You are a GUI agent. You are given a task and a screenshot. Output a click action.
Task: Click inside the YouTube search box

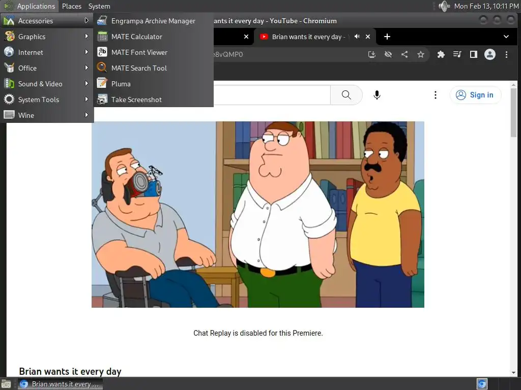(x=272, y=95)
